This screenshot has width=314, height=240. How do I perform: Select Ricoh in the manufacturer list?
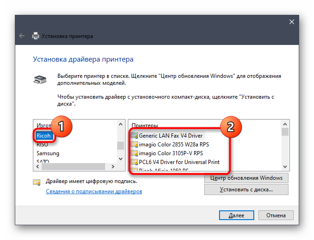tap(44, 136)
